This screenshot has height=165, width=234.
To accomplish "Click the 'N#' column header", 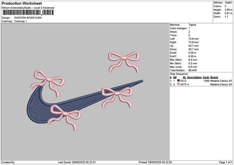I will click(175, 77).
